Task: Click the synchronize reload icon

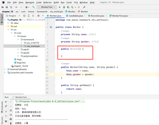Action: click(11, 7)
